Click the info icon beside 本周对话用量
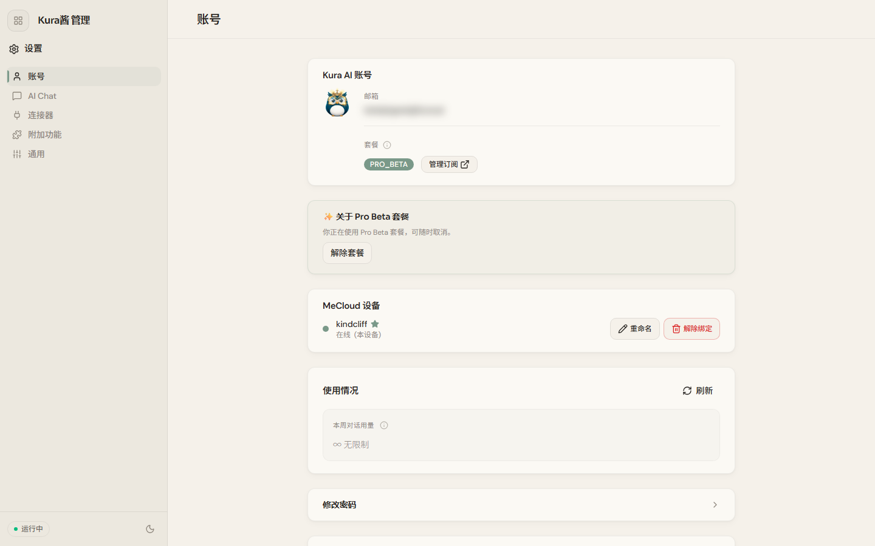Viewport: 875px width, 546px height. pyautogui.click(x=384, y=425)
